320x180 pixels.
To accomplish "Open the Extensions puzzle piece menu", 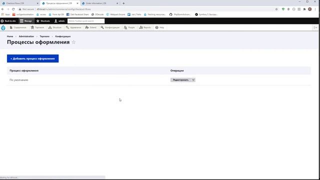I will tap(304, 9).
